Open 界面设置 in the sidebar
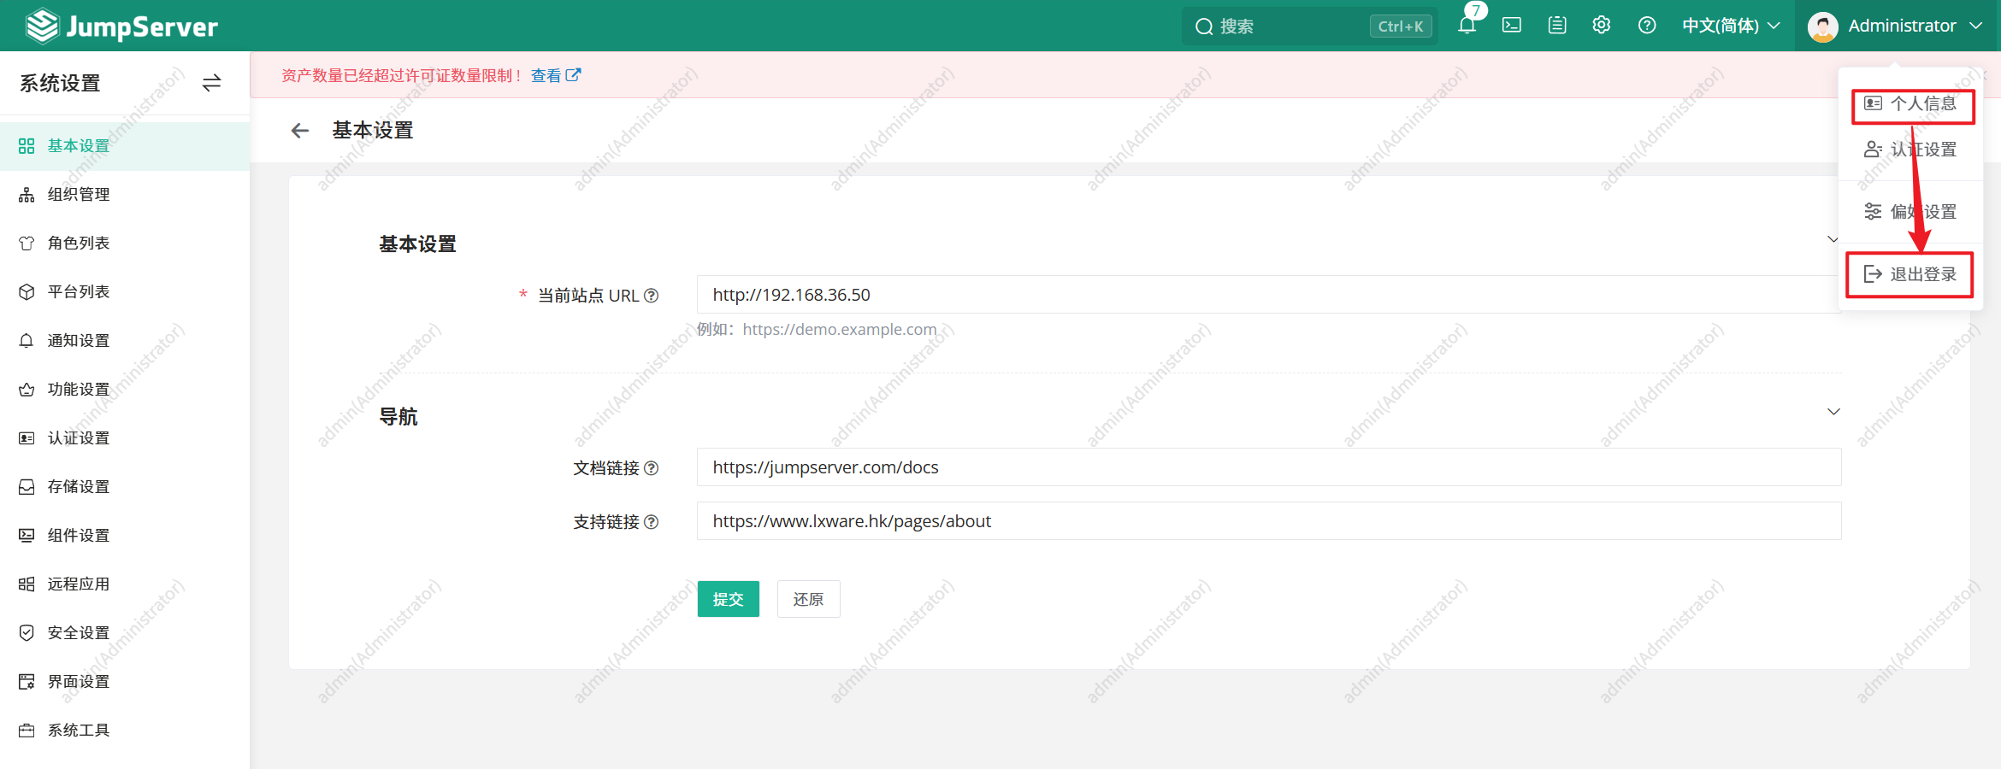 click(x=125, y=682)
